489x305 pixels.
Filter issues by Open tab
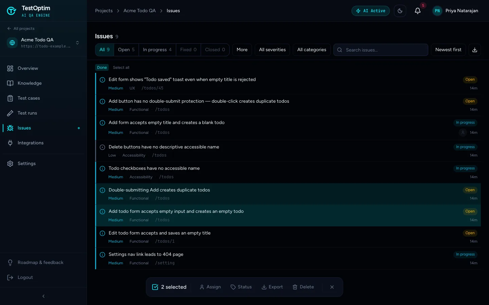coord(126,50)
